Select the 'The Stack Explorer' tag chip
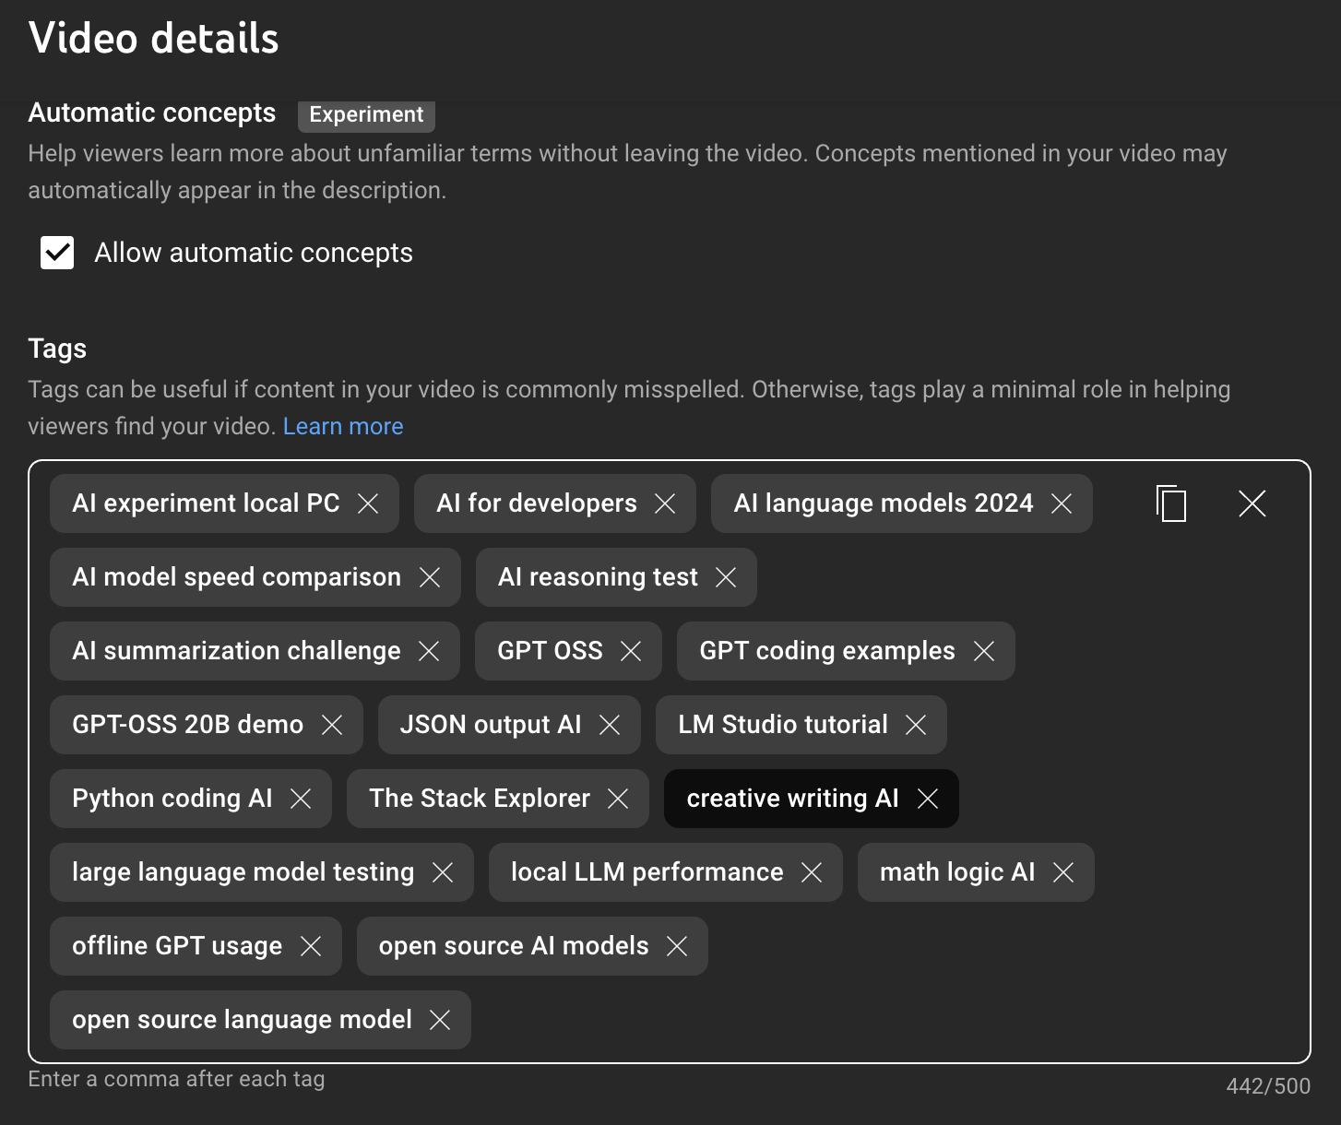This screenshot has height=1125, width=1341. click(479, 799)
